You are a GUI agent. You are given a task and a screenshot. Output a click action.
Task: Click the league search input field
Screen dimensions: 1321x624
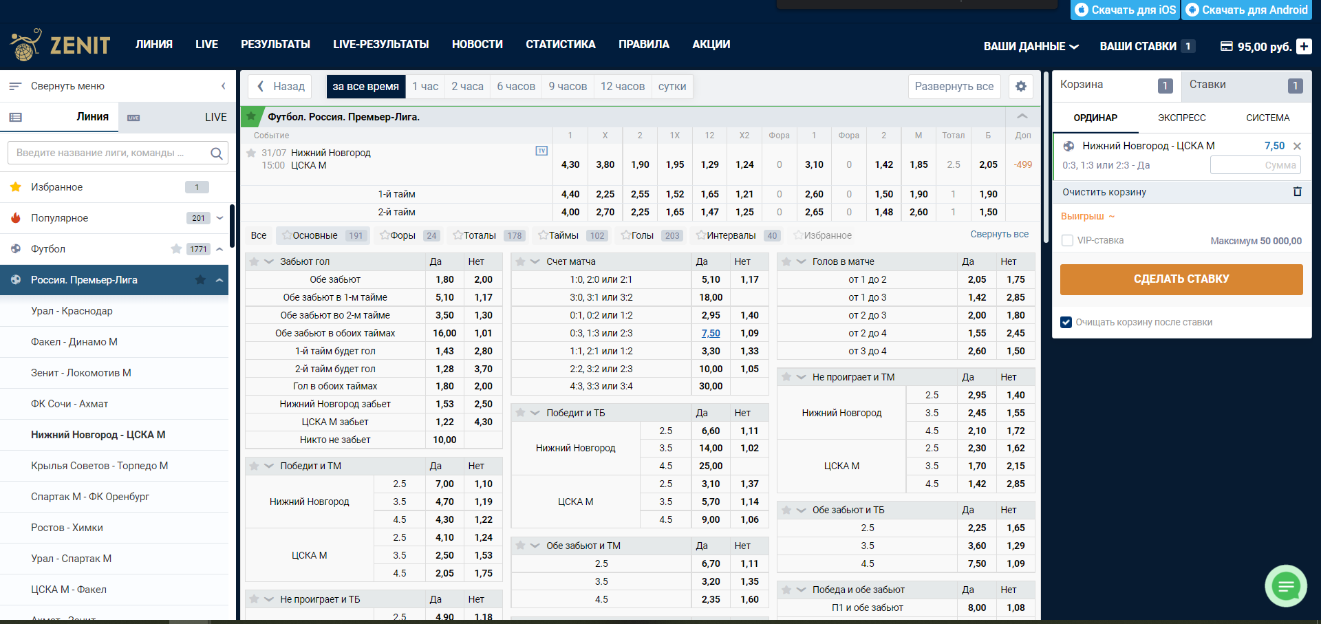pos(110,153)
